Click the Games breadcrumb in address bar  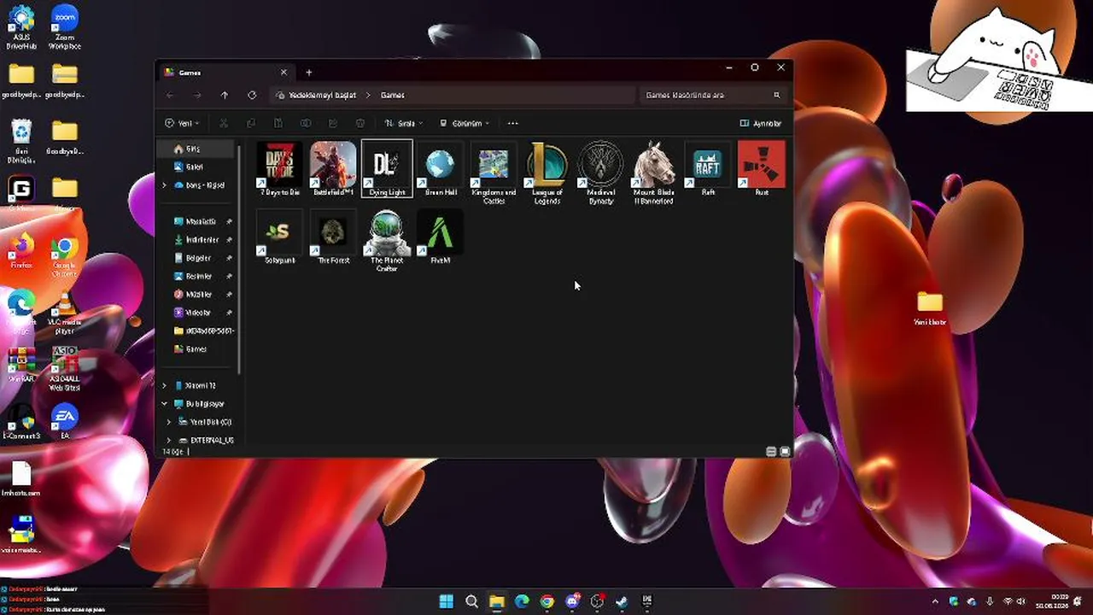click(x=393, y=95)
